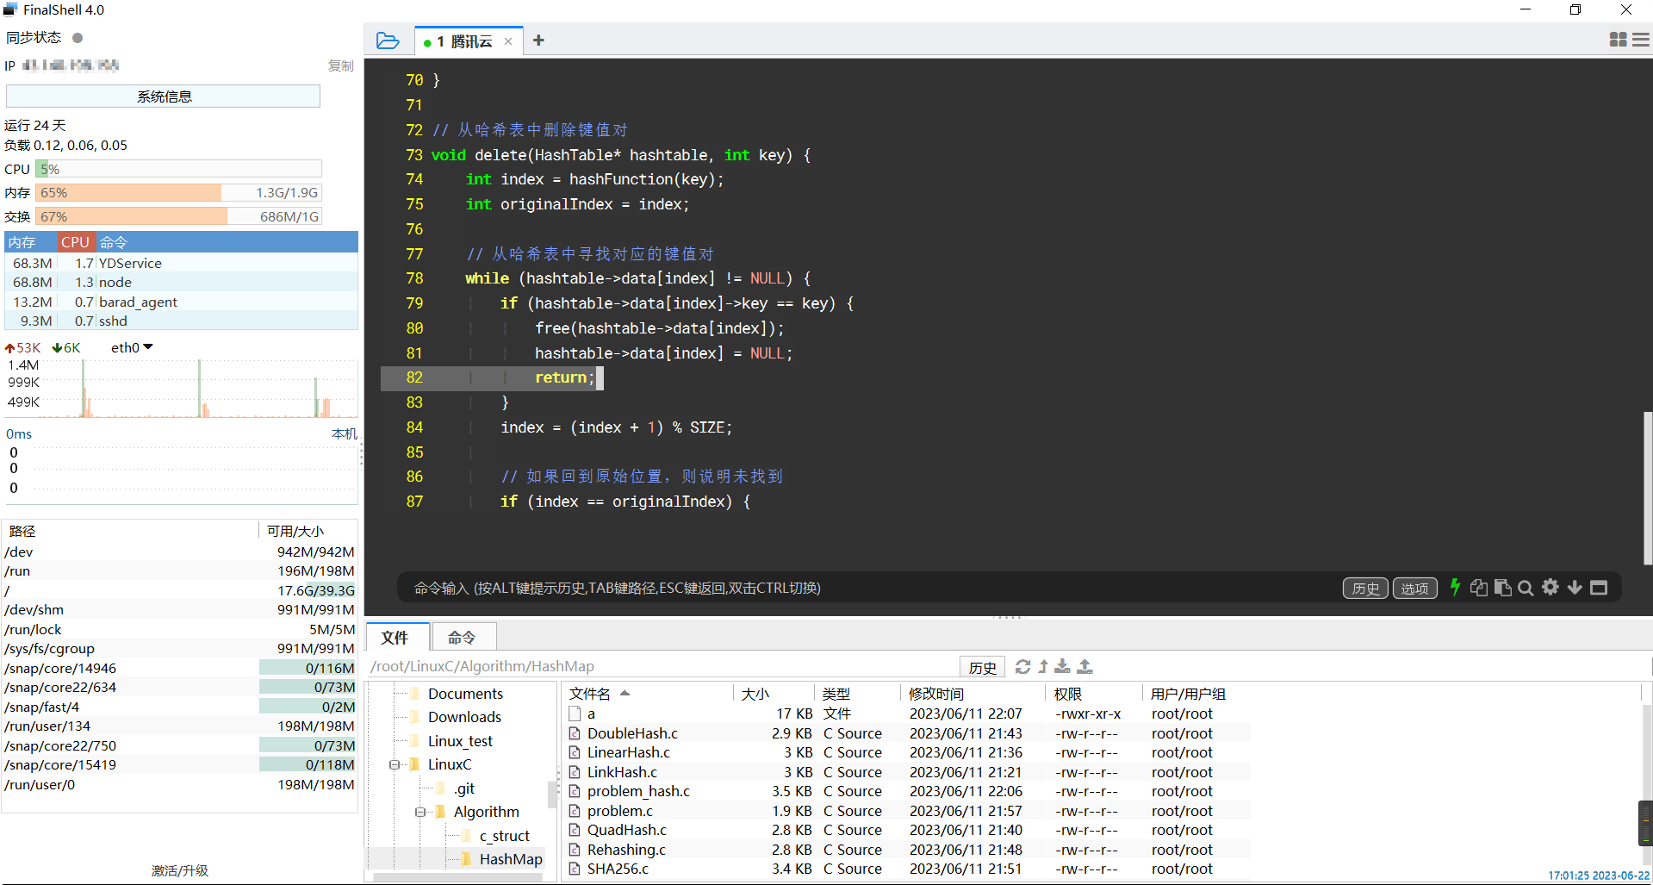Select the HashMap folder in tree
This screenshot has width=1653, height=885.
[x=511, y=859]
